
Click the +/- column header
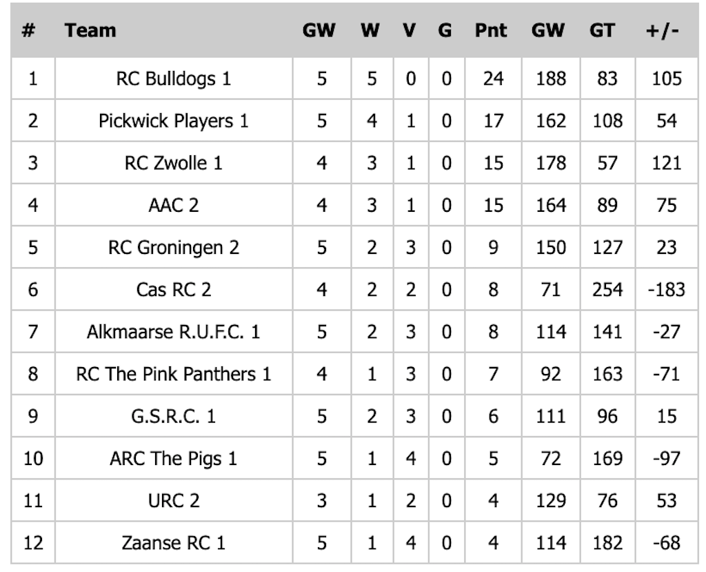pyautogui.click(x=663, y=30)
